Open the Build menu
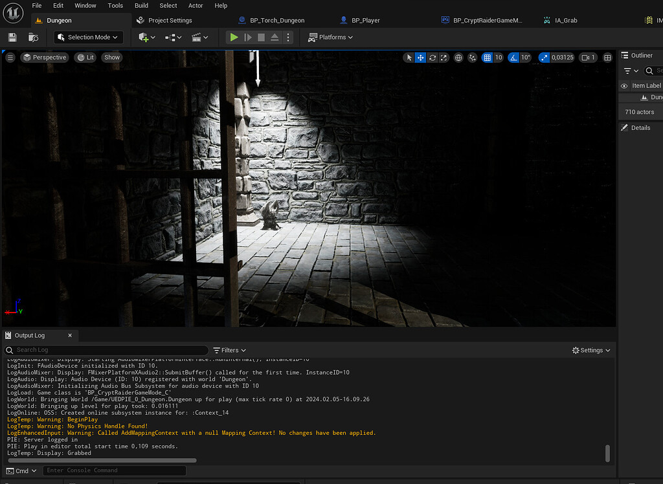663x484 pixels. click(x=141, y=6)
